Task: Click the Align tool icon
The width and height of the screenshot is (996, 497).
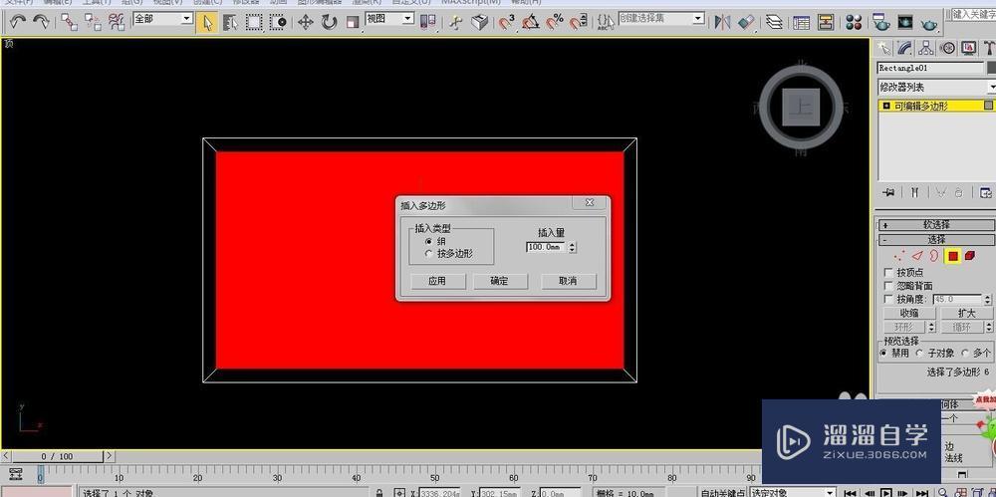Action: click(746, 22)
